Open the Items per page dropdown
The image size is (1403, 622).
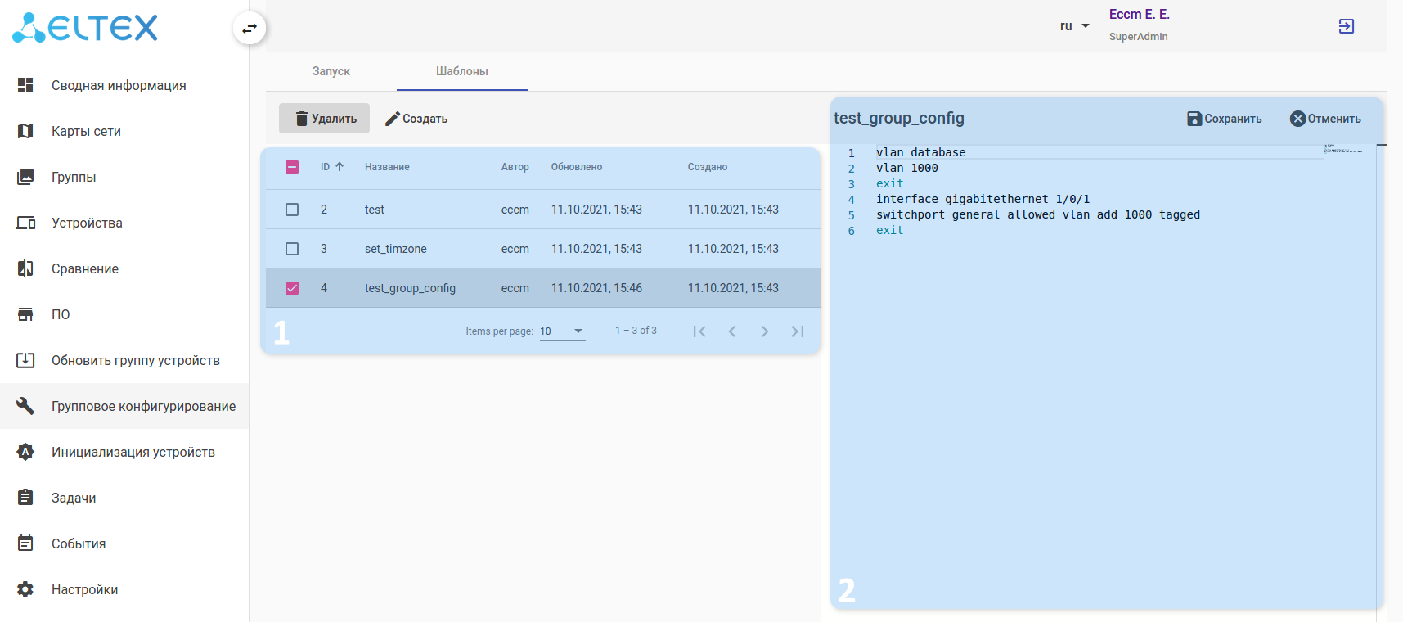coord(562,331)
